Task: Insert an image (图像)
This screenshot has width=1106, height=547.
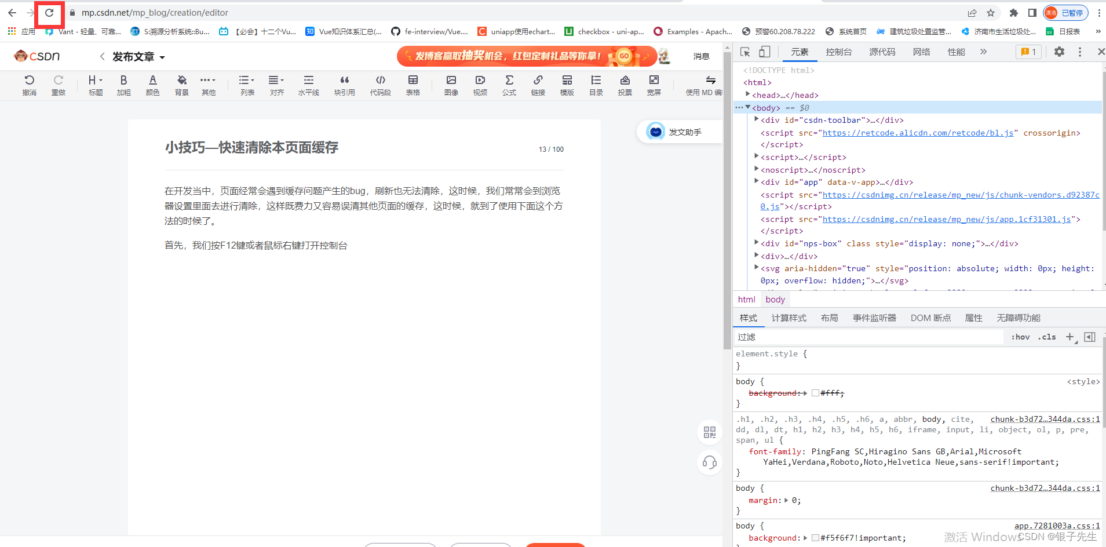Action: click(451, 85)
